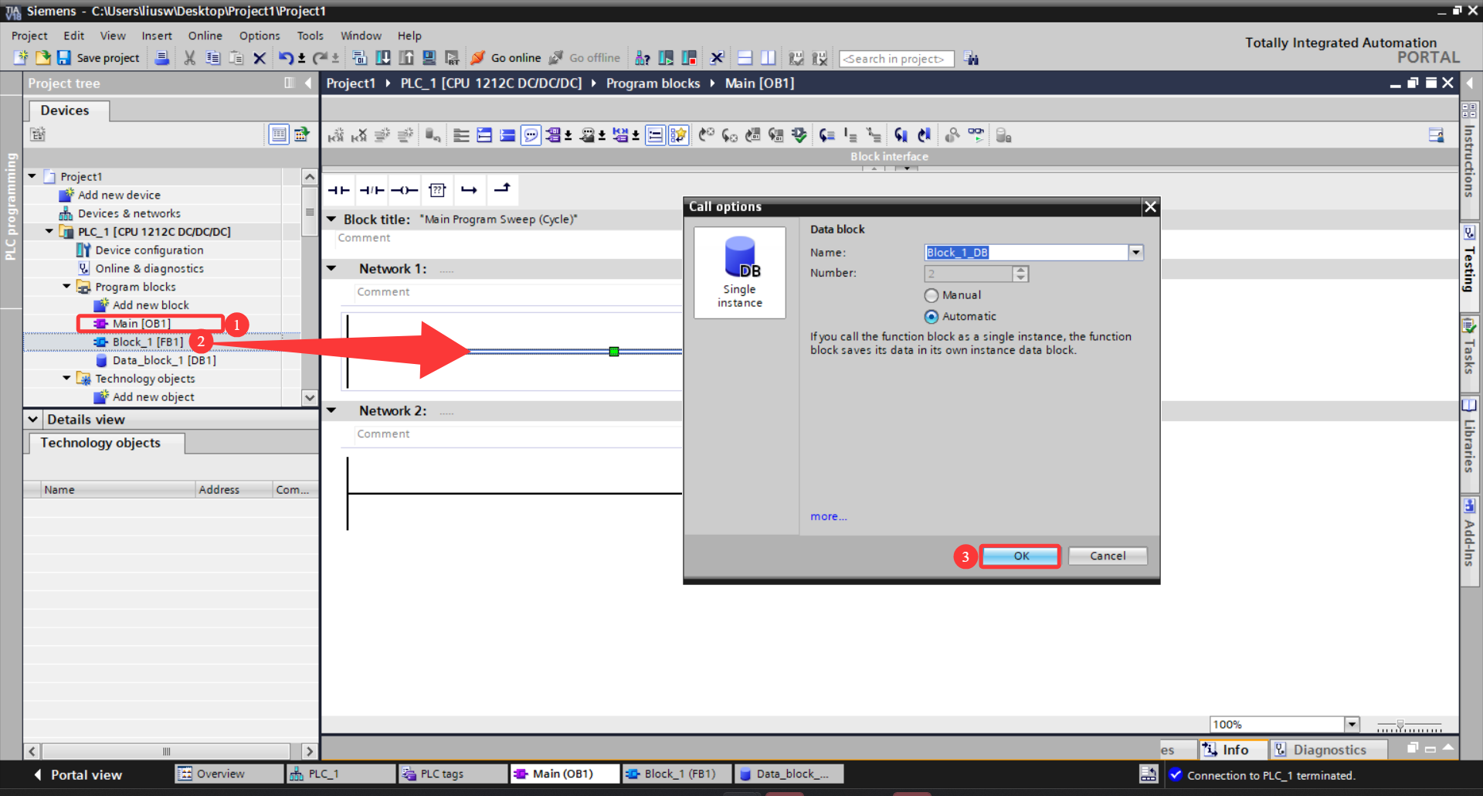
Task: Click the Start simulation monitor icon
Action: (x=429, y=58)
